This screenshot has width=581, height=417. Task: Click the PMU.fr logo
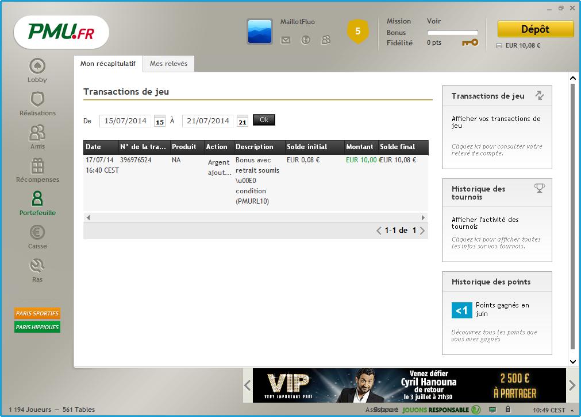click(61, 32)
